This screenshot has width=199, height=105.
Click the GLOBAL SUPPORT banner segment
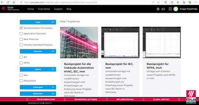point(161,99)
